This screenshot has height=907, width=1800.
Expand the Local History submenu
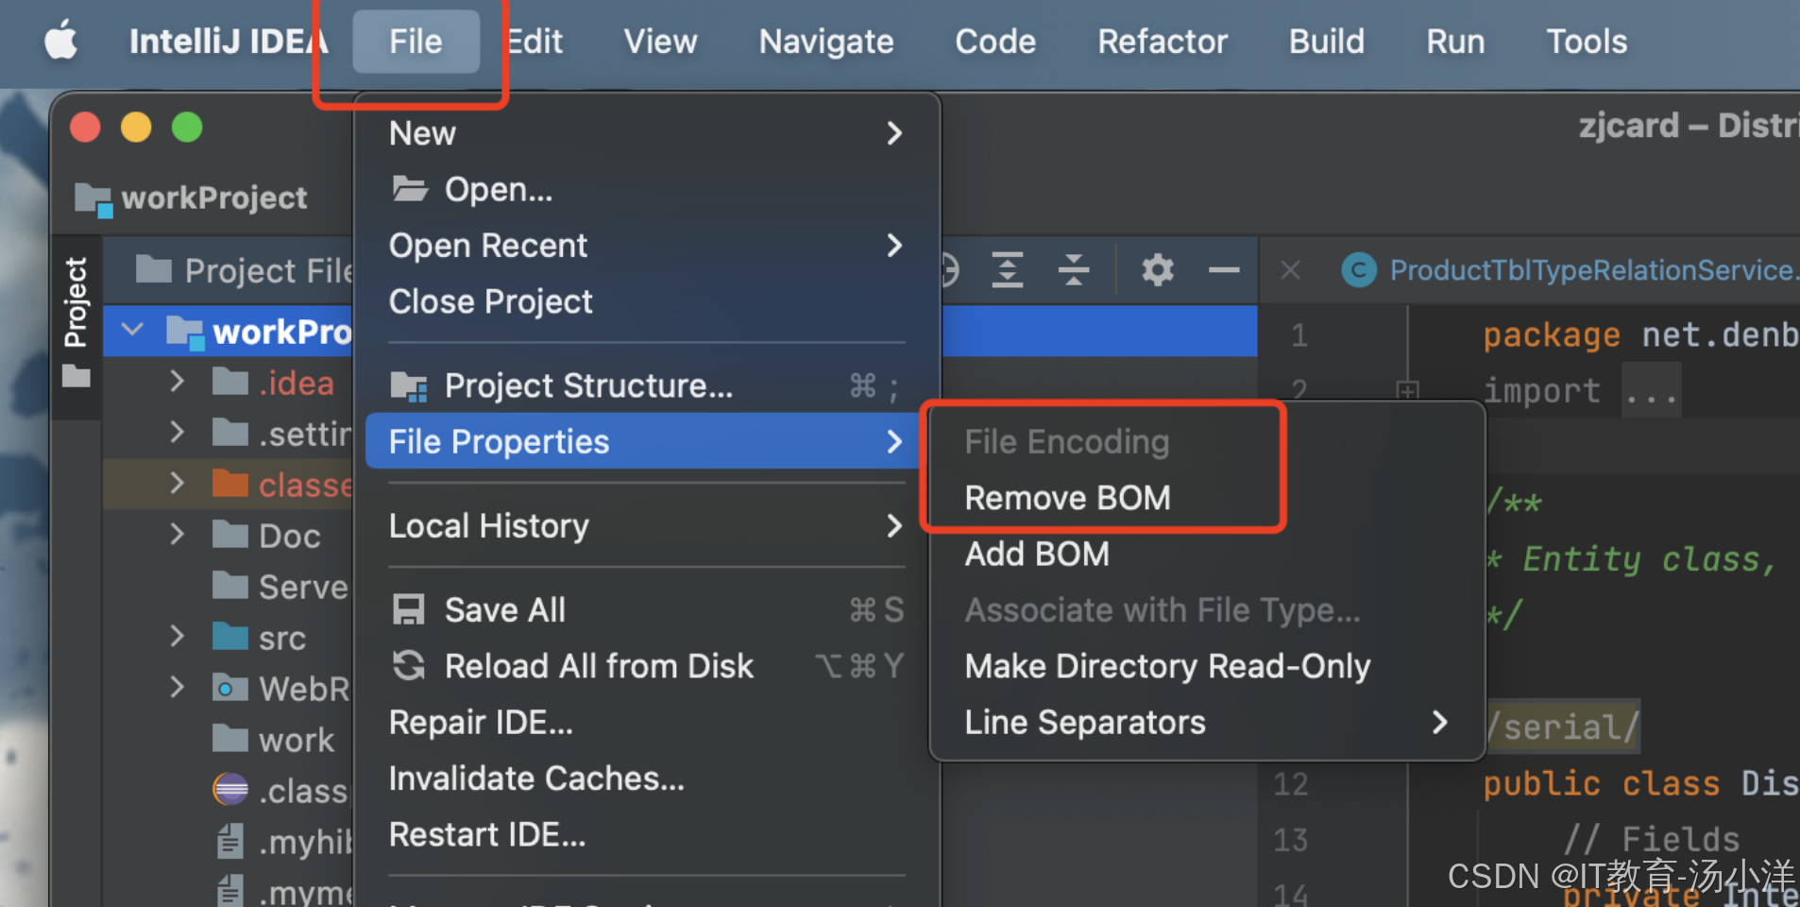(x=647, y=525)
